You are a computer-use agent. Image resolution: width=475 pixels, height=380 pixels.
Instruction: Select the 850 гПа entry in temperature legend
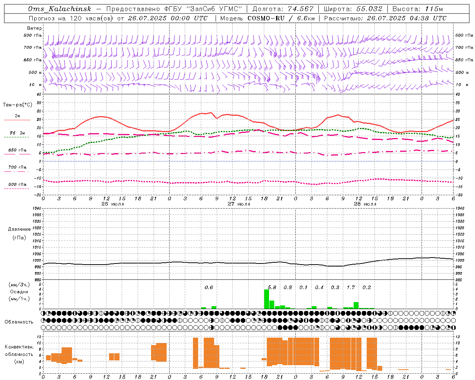click(17, 150)
